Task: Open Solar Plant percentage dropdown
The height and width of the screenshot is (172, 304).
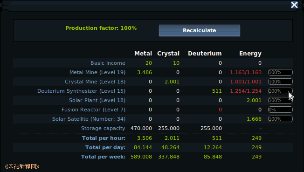Action: 280,100
